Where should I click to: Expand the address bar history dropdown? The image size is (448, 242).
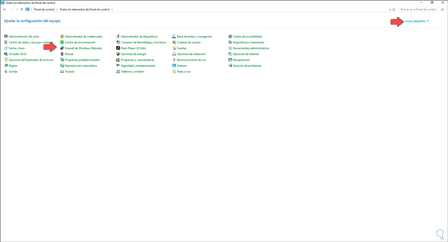coord(390,10)
